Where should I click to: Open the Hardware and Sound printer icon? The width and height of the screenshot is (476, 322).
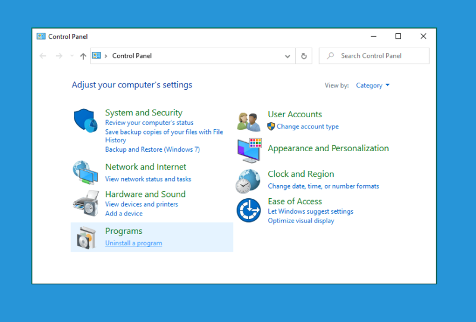[86, 203]
